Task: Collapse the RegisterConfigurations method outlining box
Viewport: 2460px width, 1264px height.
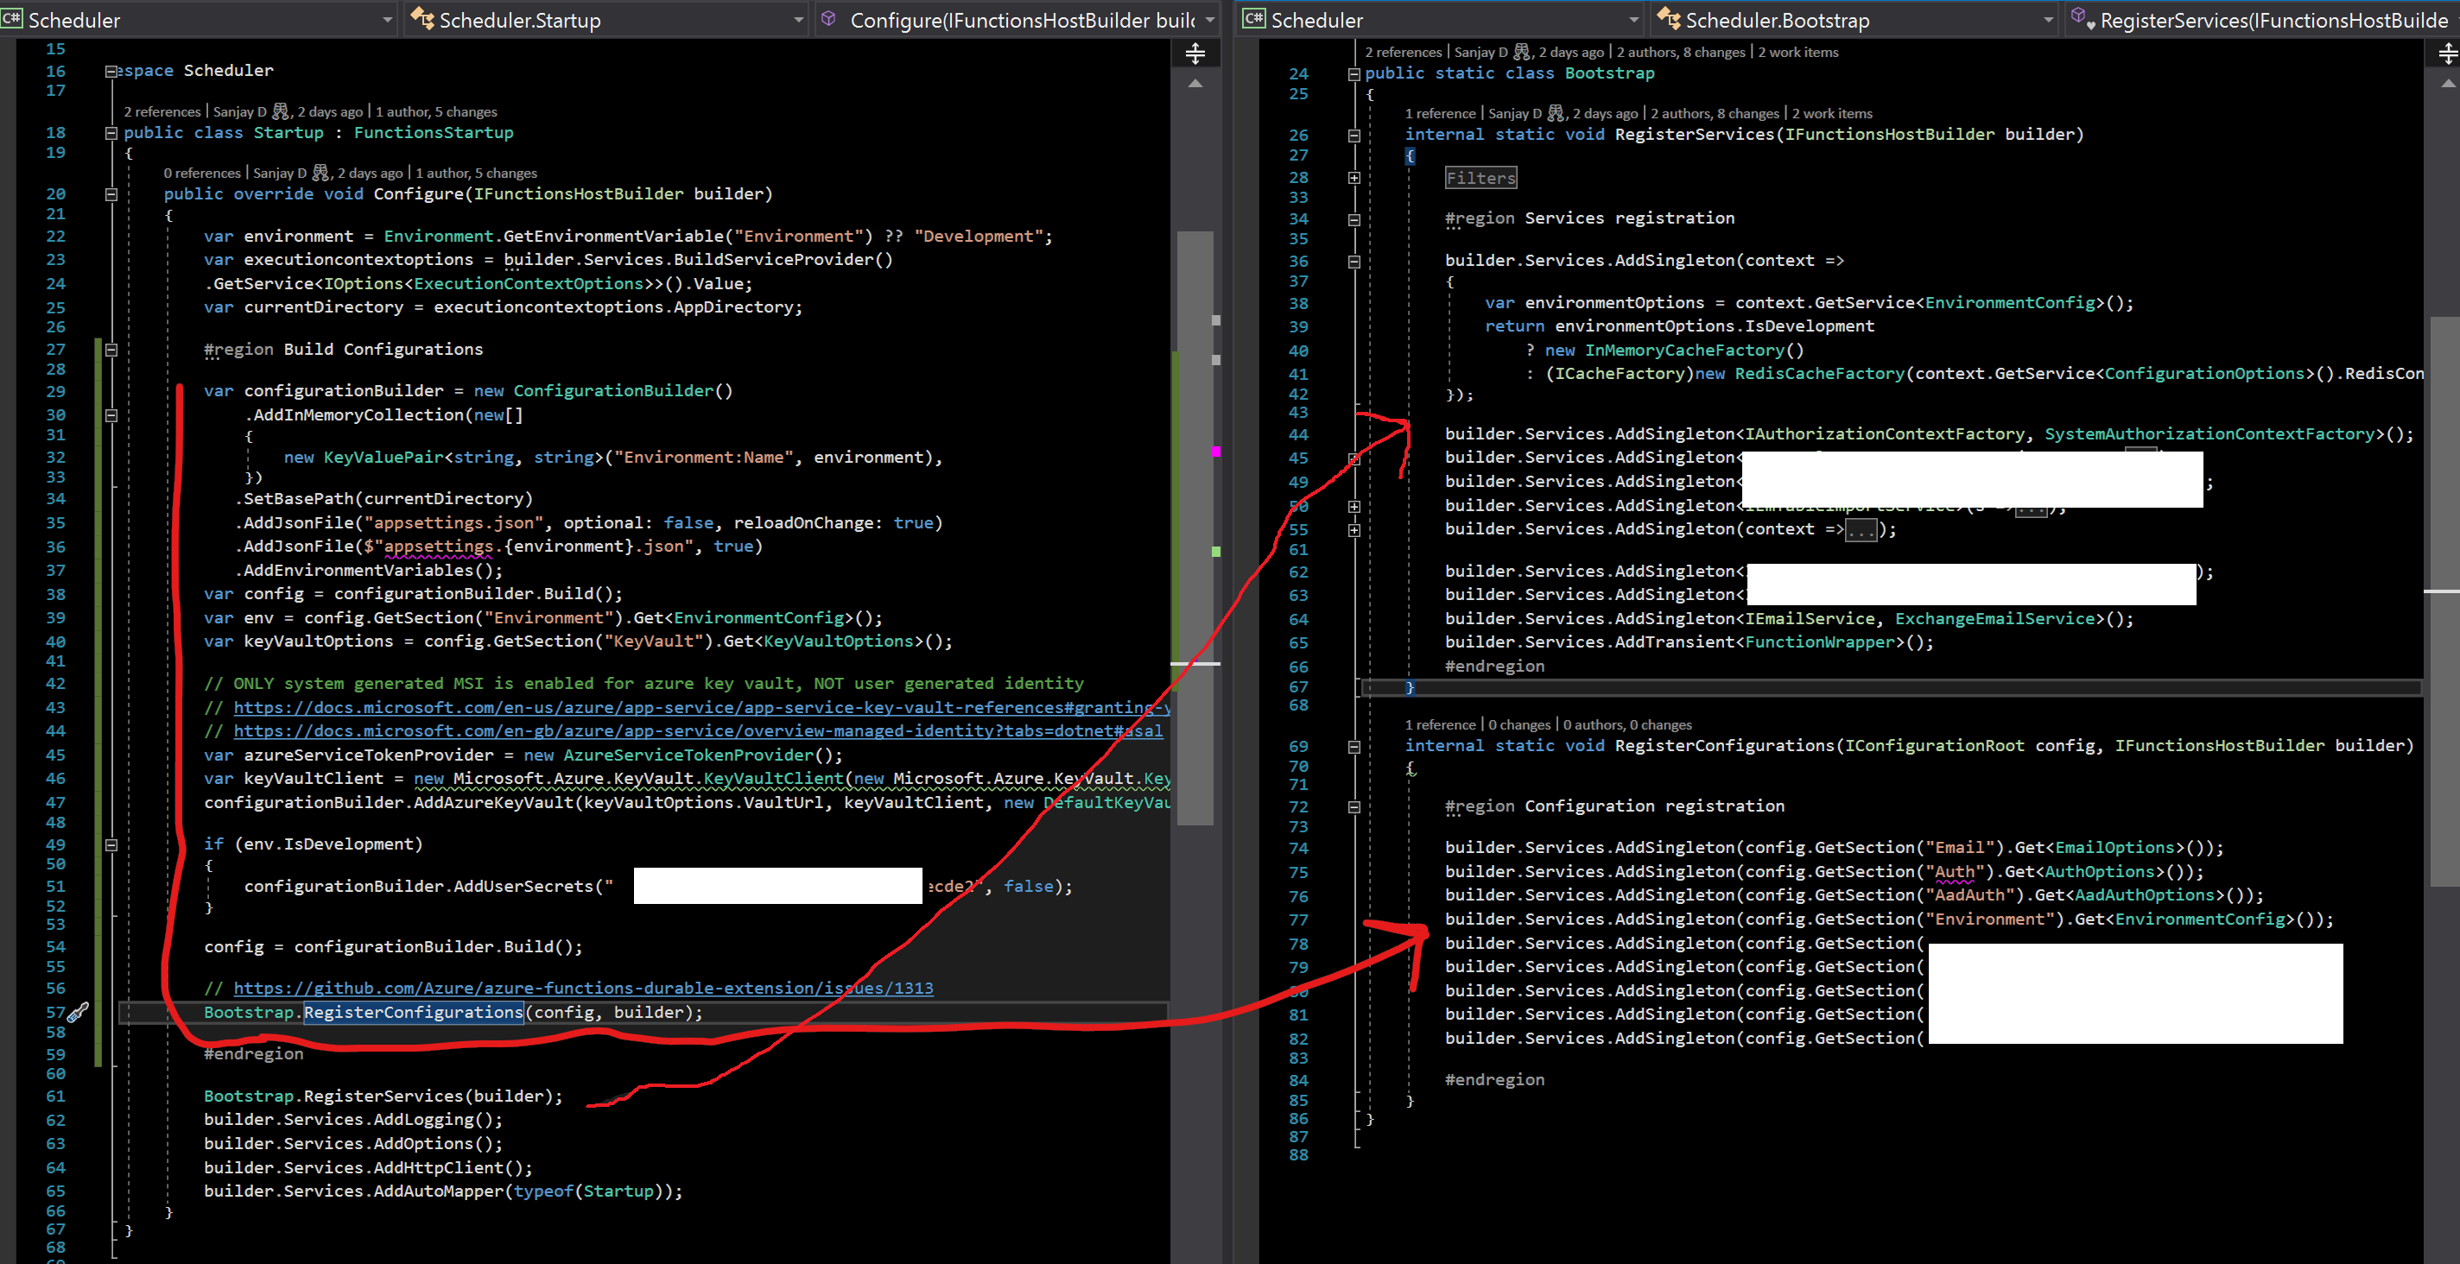Action: [x=1354, y=746]
